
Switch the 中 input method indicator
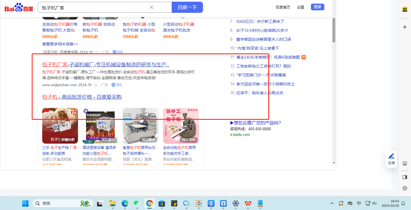(359, 203)
